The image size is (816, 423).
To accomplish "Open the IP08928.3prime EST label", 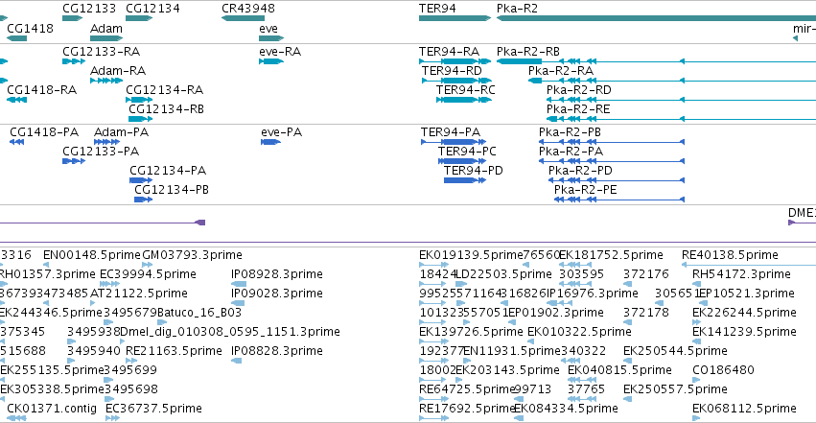I will click(x=277, y=274).
